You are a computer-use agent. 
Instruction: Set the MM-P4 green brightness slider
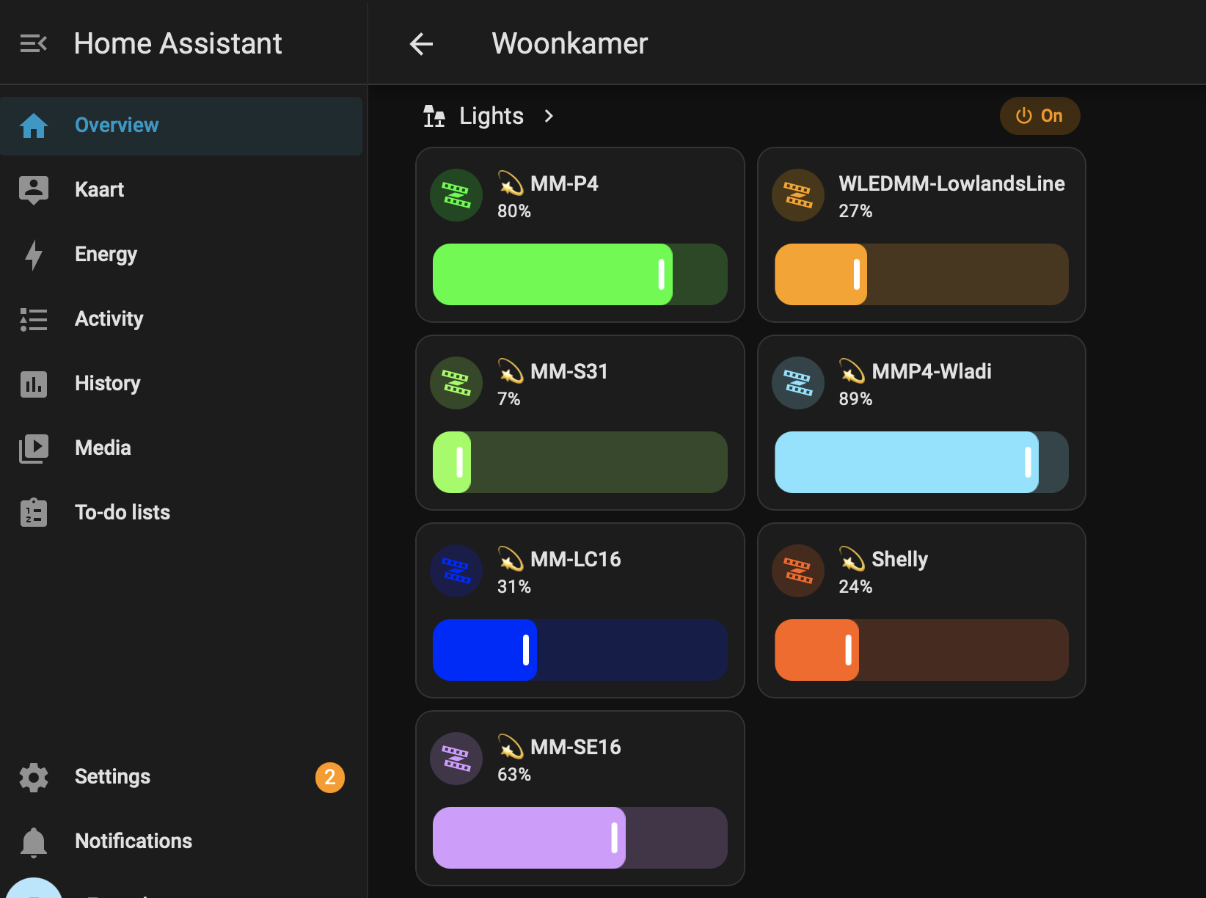580,274
